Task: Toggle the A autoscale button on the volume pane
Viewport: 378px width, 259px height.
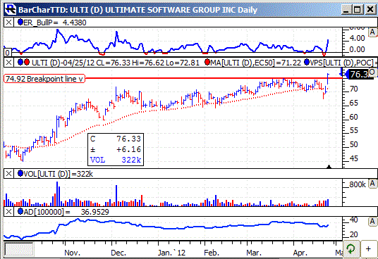Action: click(x=372, y=184)
